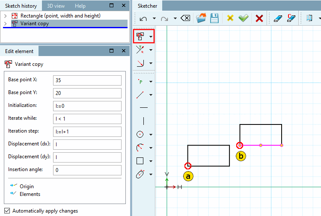The image size is (321, 216).
Task: Click the Open sketch folder icon
Action: click(201, 18)
